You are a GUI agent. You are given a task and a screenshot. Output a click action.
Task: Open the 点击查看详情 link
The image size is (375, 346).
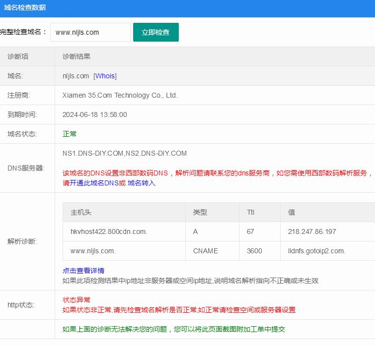pyautogui.click(x=83, y=271)
